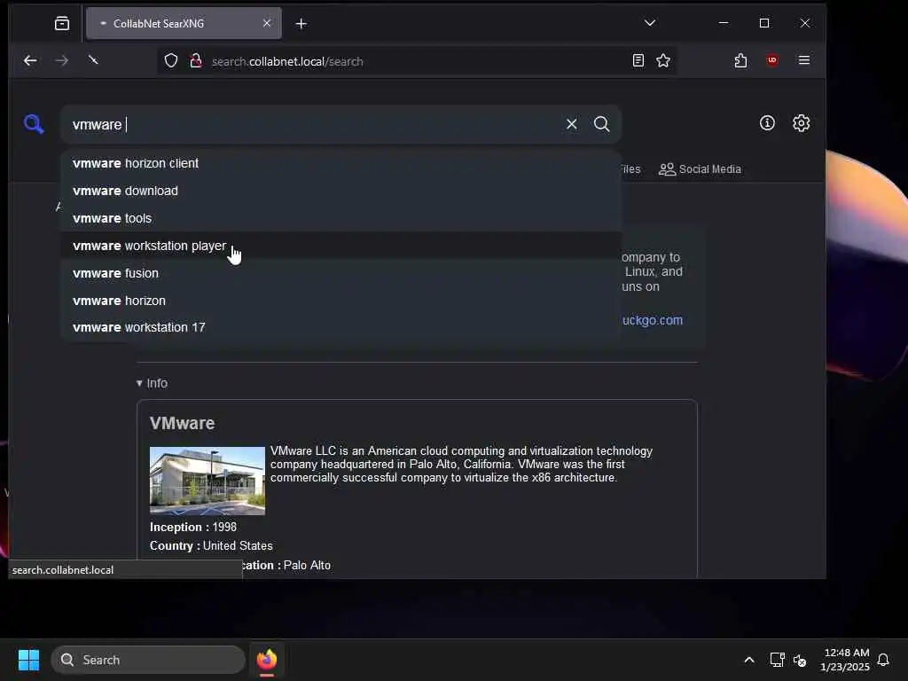Go back to the previous page
The image size is (908, 681).
(30, 60)
